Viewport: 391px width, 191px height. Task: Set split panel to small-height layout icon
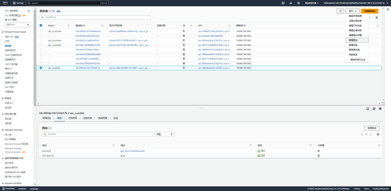pos(367,109)
